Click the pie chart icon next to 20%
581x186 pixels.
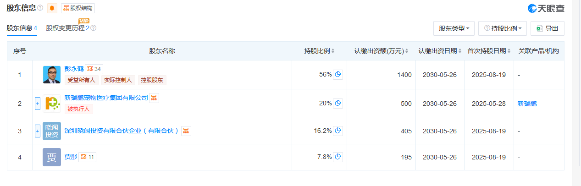tap(338, 104)
